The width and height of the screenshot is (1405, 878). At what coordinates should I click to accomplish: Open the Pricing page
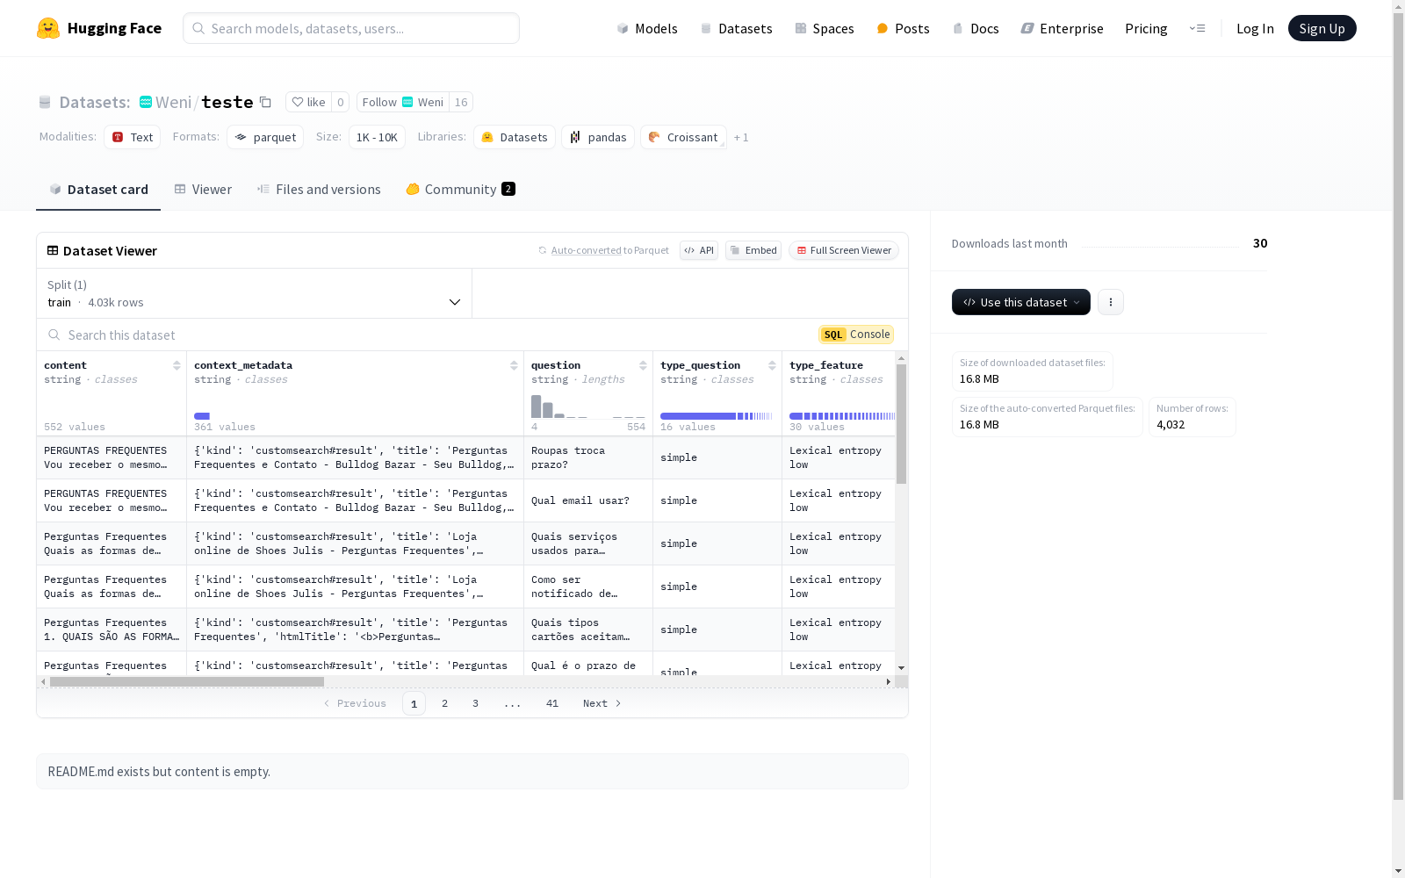click(x=1146, y=28)
